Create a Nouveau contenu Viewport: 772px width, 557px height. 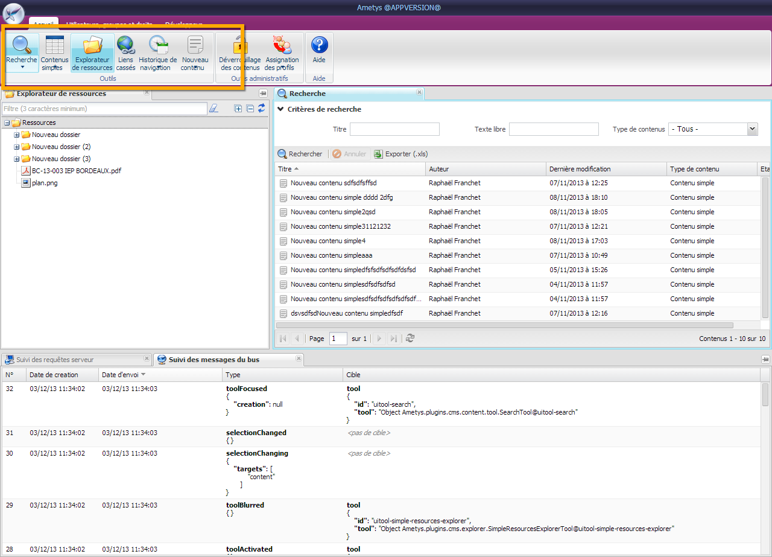pyautogui.click(x=195, y=47)
